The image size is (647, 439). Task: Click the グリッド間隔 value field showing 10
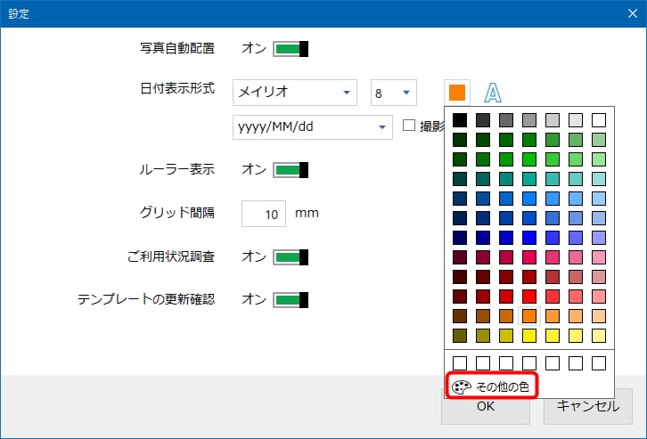(264, 214)
